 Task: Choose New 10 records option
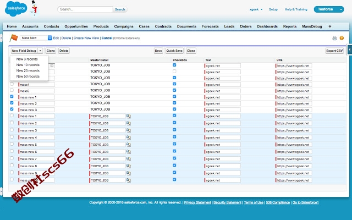pyautogui.click(x=28, y=65)
